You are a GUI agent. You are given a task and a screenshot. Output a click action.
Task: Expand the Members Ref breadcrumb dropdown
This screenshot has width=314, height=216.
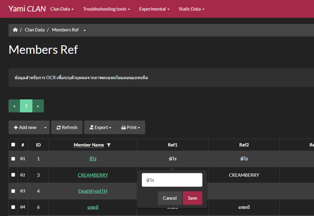[x=84, y=30]
